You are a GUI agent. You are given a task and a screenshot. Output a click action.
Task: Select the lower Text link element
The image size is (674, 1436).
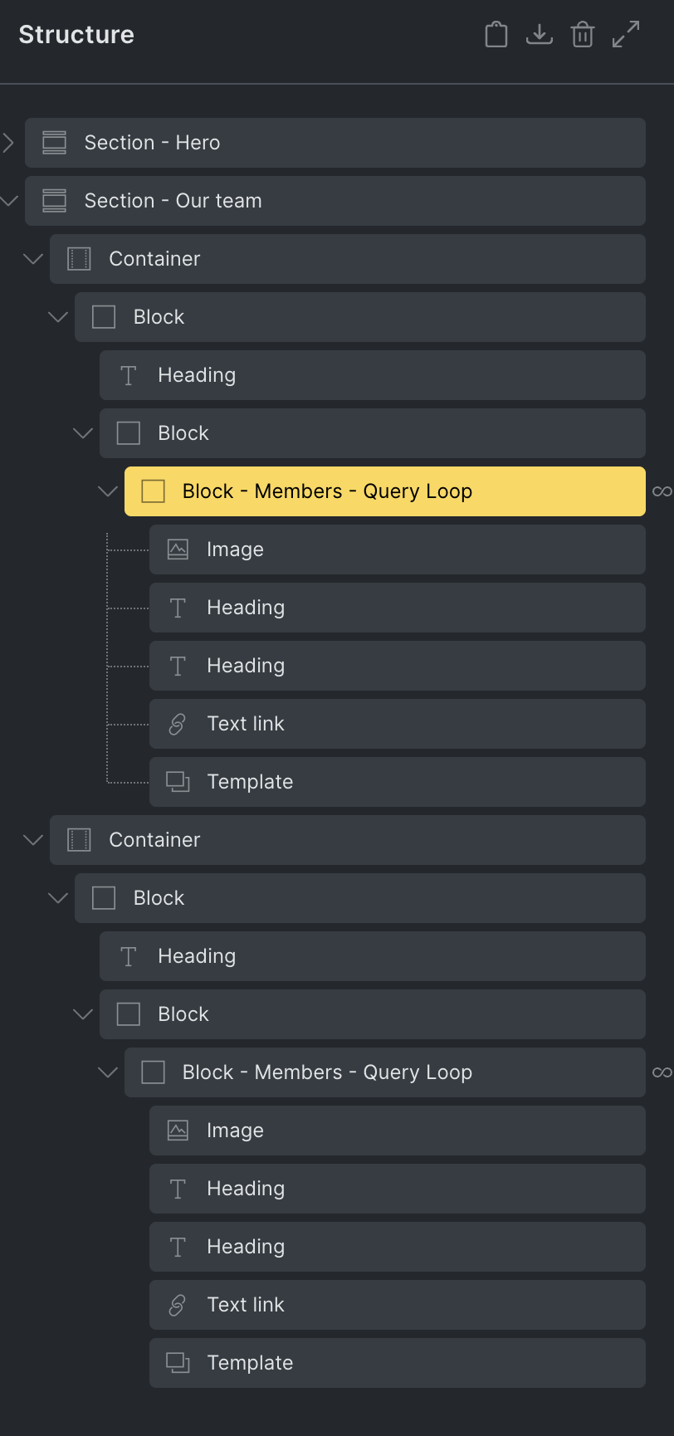click(x=398, y=1305)
